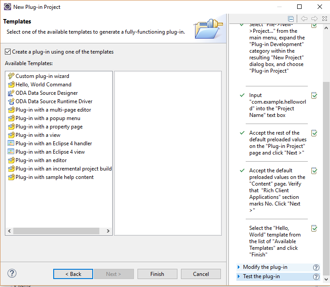Image resolution: width=330 pixels, height=287 pixels.
Task: Click complete icon for Select Hello World step
Action: pyautogui.click(x=314, y=228)
